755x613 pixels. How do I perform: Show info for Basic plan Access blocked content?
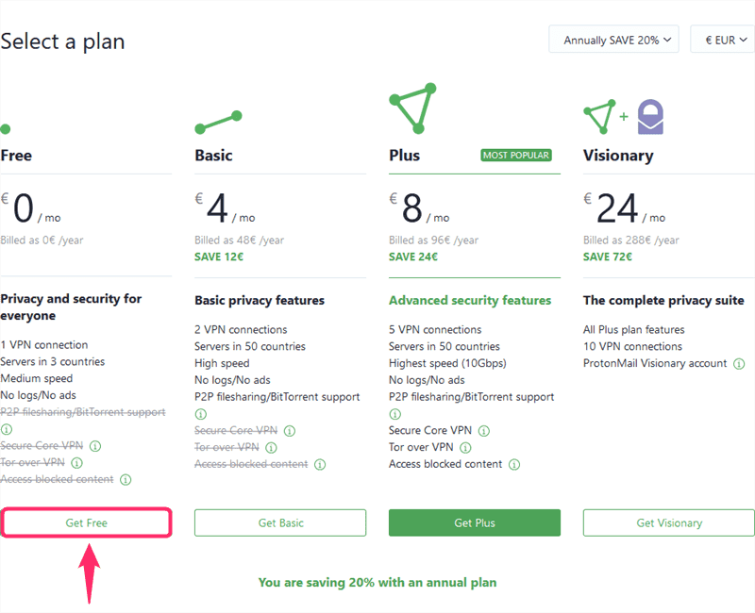pyautogui.click(x=320, y=464)
